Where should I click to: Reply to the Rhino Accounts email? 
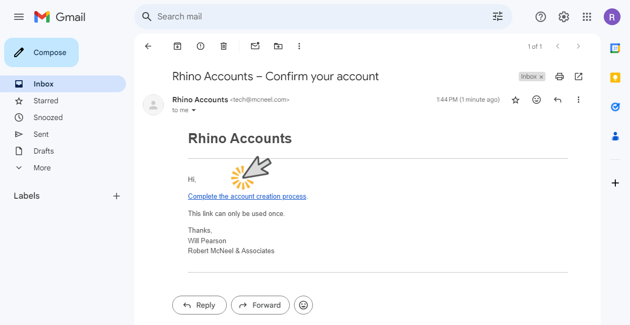tap(199, 305)
